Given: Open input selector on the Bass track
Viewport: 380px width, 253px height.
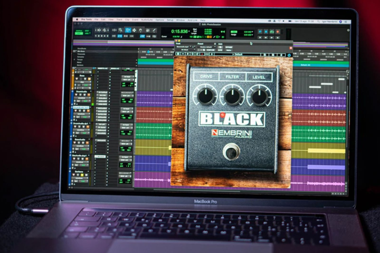Looking at the screenshot, I should pyautogui.click(x=128, y=77).
